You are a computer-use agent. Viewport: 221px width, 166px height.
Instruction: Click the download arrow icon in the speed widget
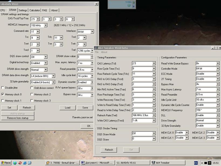[x=134, y=2]
